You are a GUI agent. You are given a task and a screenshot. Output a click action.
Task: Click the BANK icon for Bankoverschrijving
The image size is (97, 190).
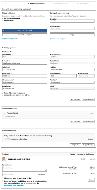point(7,139)
